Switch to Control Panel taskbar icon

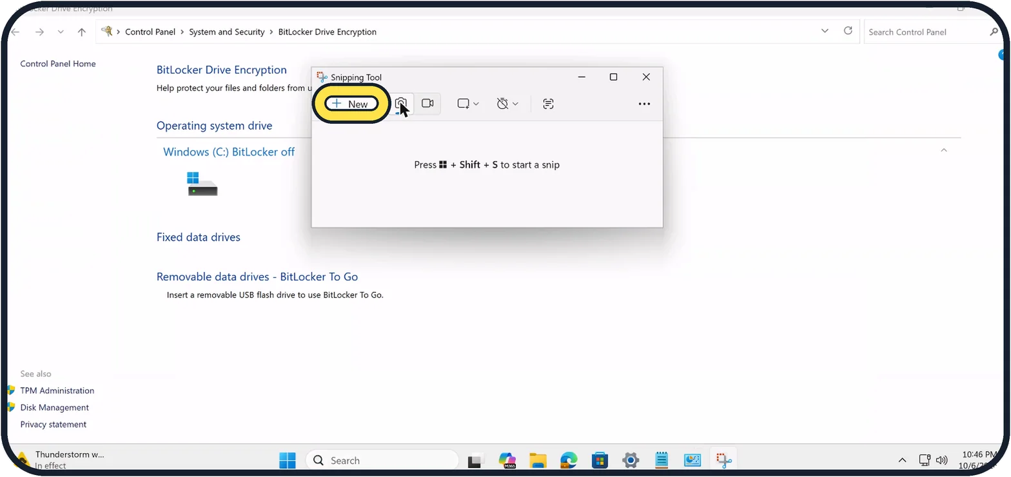tap(692, 460)
